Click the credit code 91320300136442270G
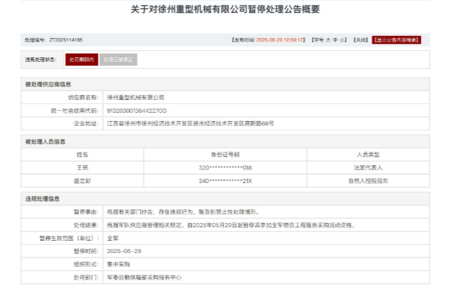Screen dimensions: 450x300 [137, 110]
